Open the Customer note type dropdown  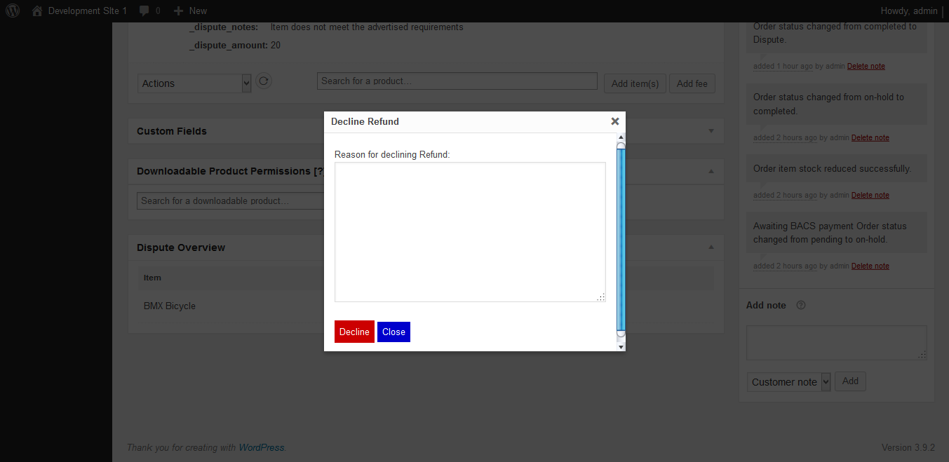pyautogui.click(x=789, y=382)
